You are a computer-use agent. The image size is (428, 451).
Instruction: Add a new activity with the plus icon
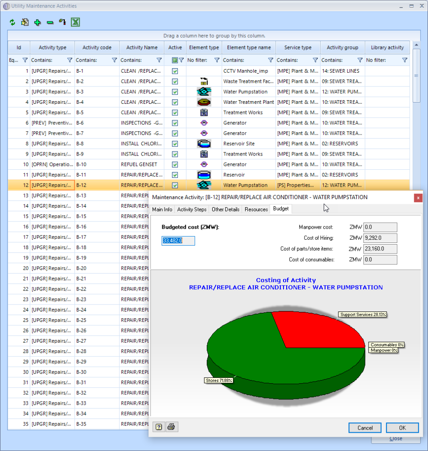click(x=37, y=22)
